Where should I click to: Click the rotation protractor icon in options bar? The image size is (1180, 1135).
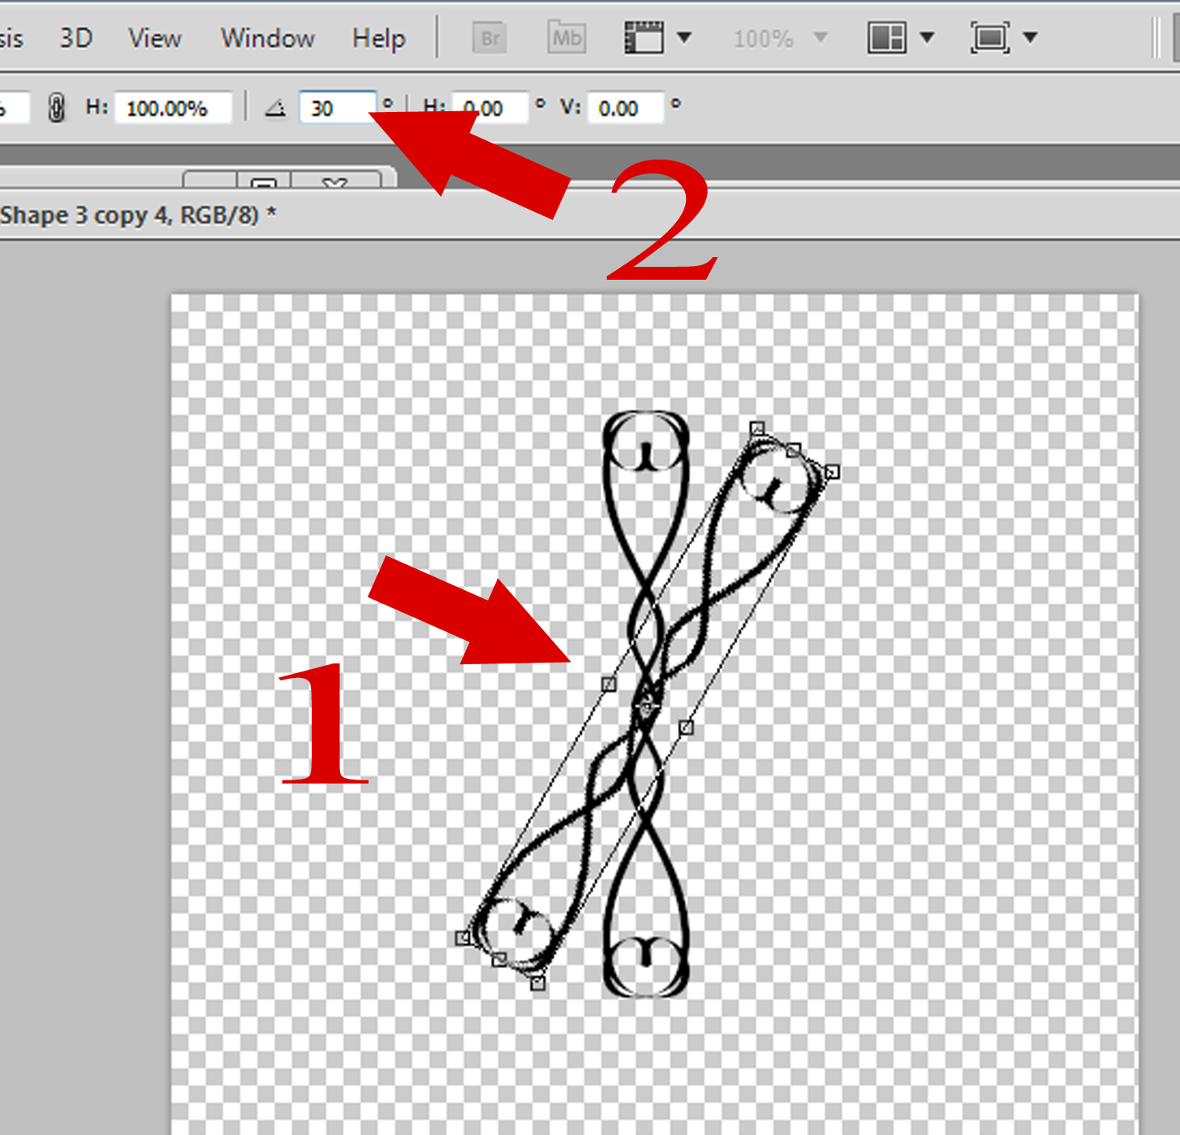pos(275,108)
